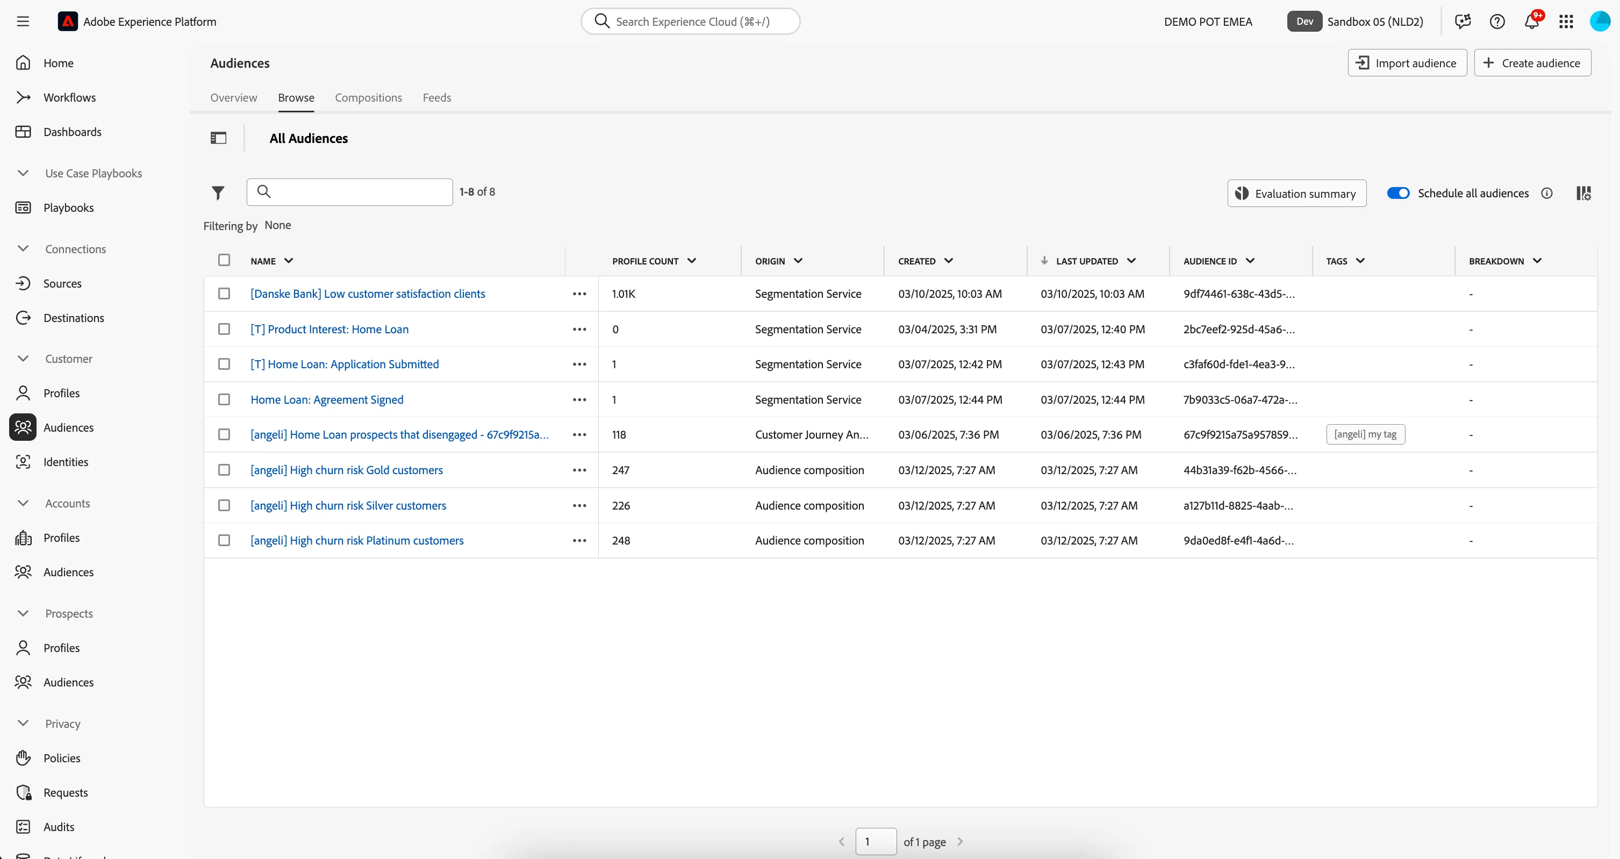Select checkbox for [T] Product Interest: Home Loan
Screen dimensions: 1620x859
(x=224, y=329)
